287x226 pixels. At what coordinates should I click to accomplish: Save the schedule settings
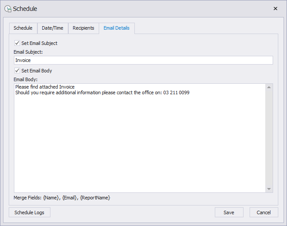[229, 212]
